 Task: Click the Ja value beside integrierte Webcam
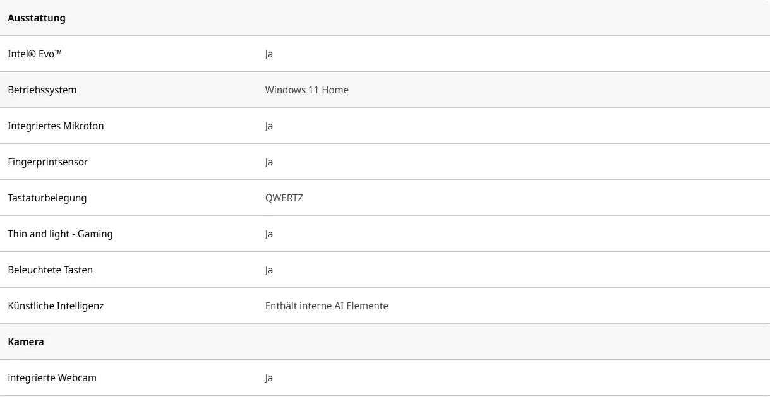tap(269, 378)
